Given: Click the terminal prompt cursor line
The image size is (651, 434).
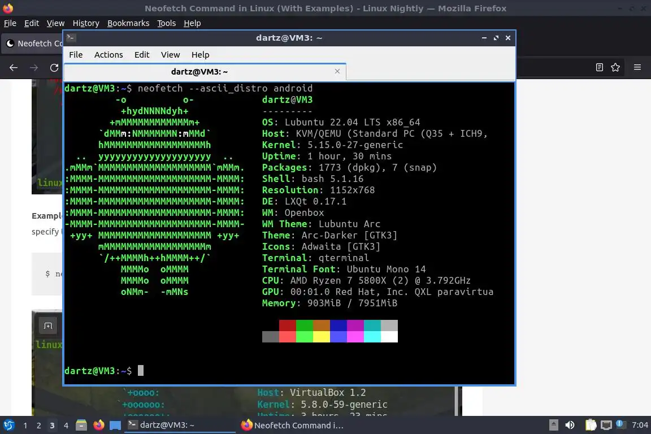Looking at the screenshot, I should pyautogui.click(x=104, y=371).
